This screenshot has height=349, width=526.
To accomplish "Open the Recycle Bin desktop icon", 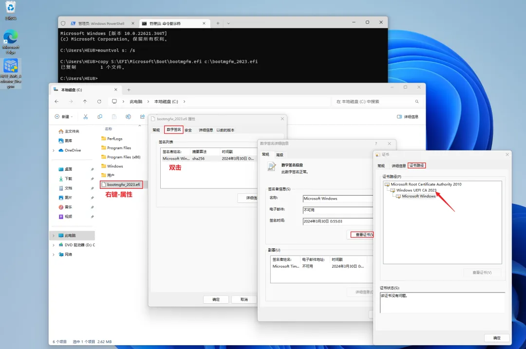I will click(11, 10).
